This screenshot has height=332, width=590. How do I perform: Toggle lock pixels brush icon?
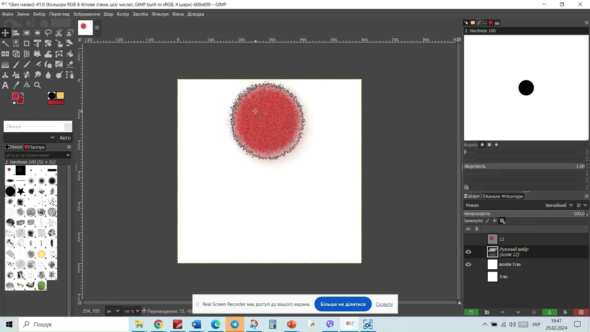487,221
